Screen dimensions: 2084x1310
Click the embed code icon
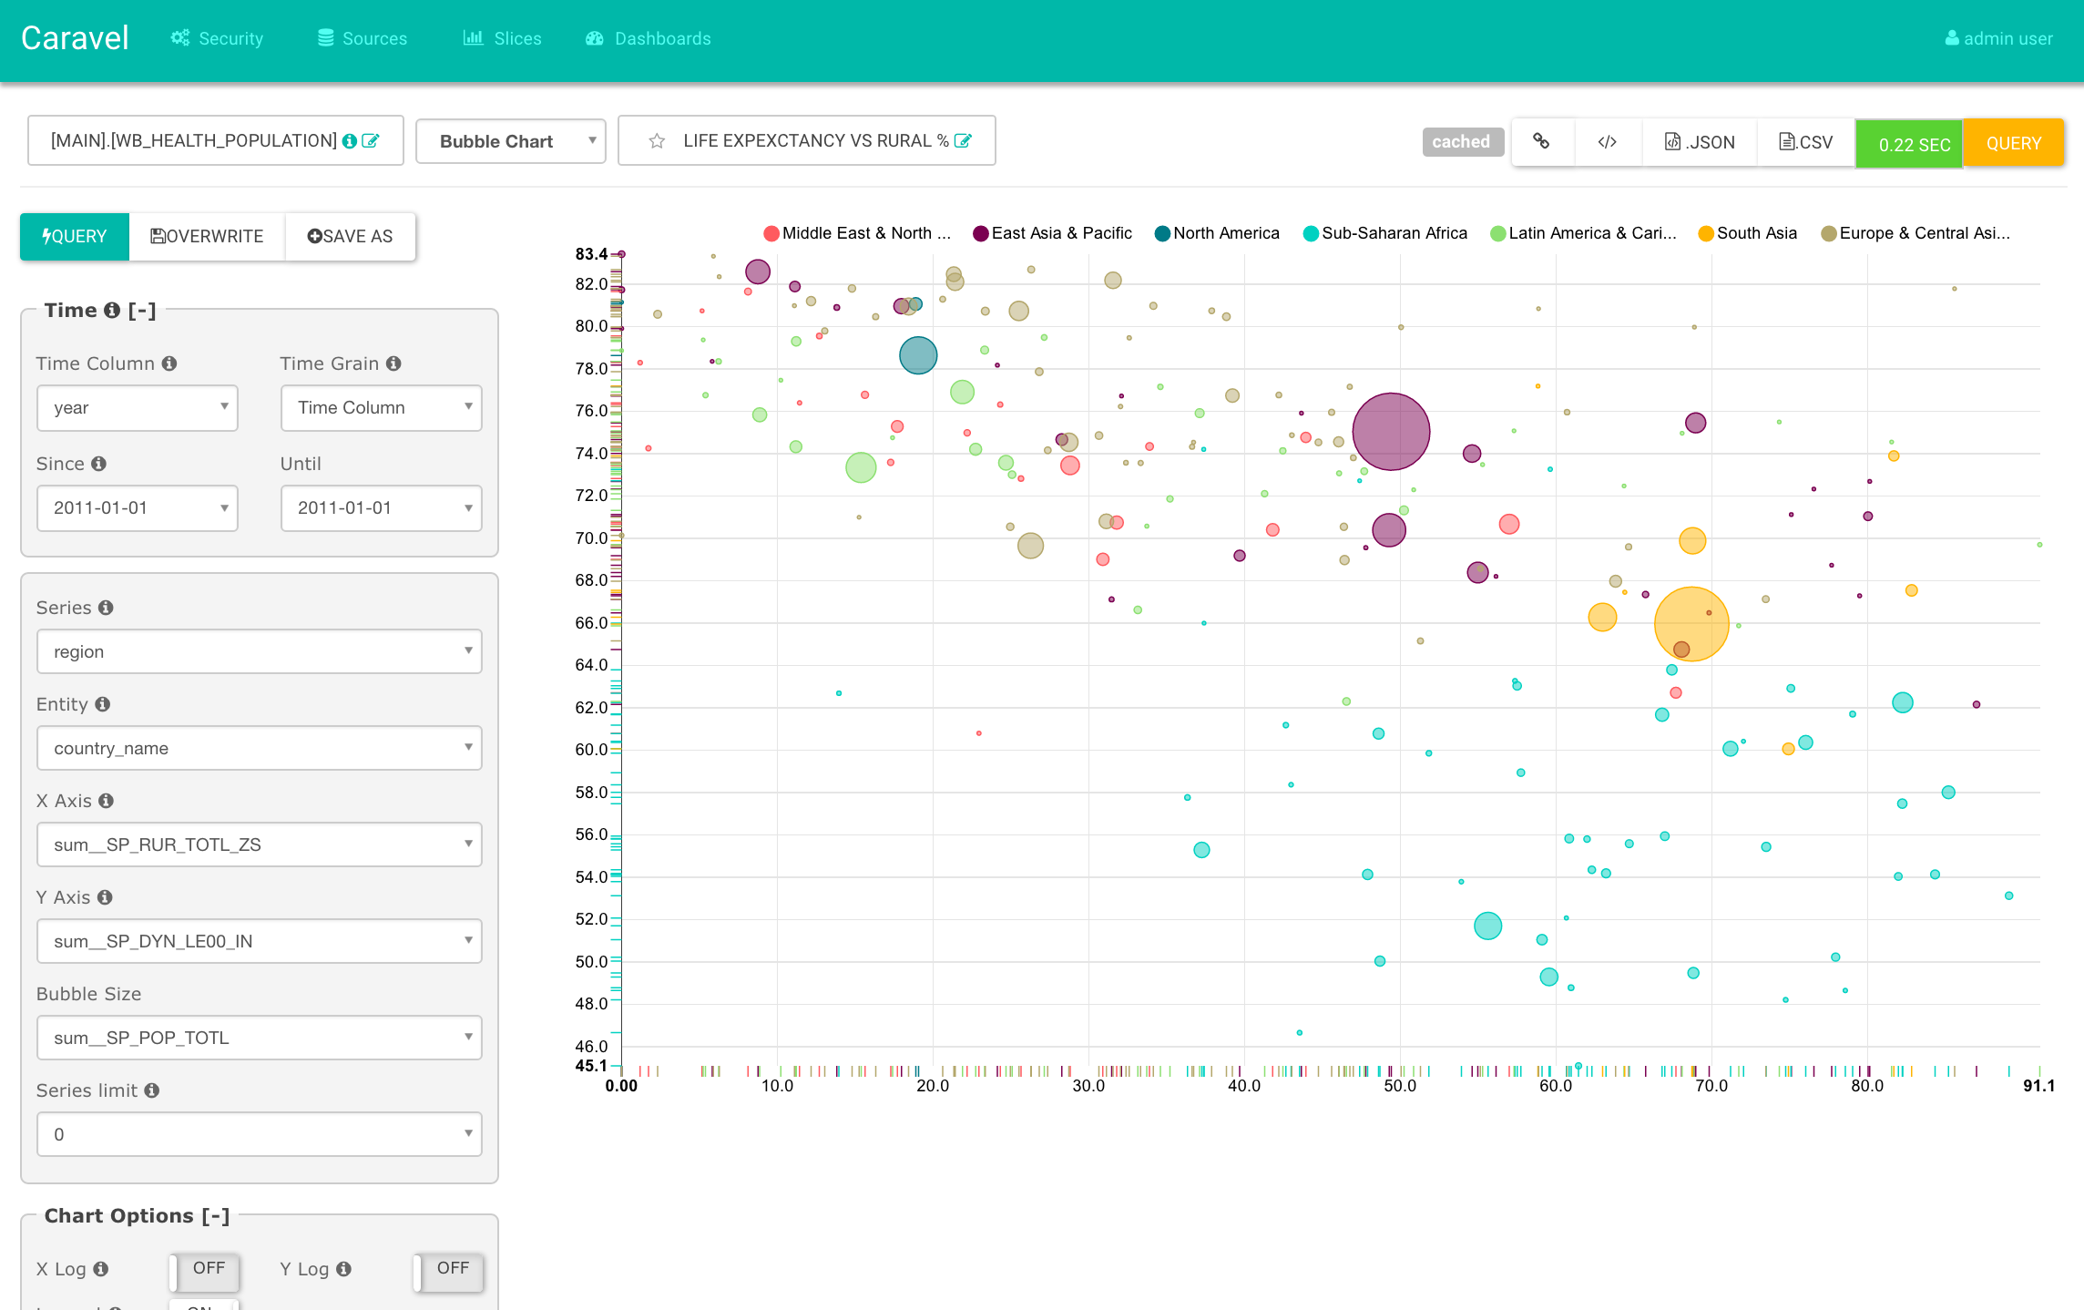click(x=1608, y=141)
